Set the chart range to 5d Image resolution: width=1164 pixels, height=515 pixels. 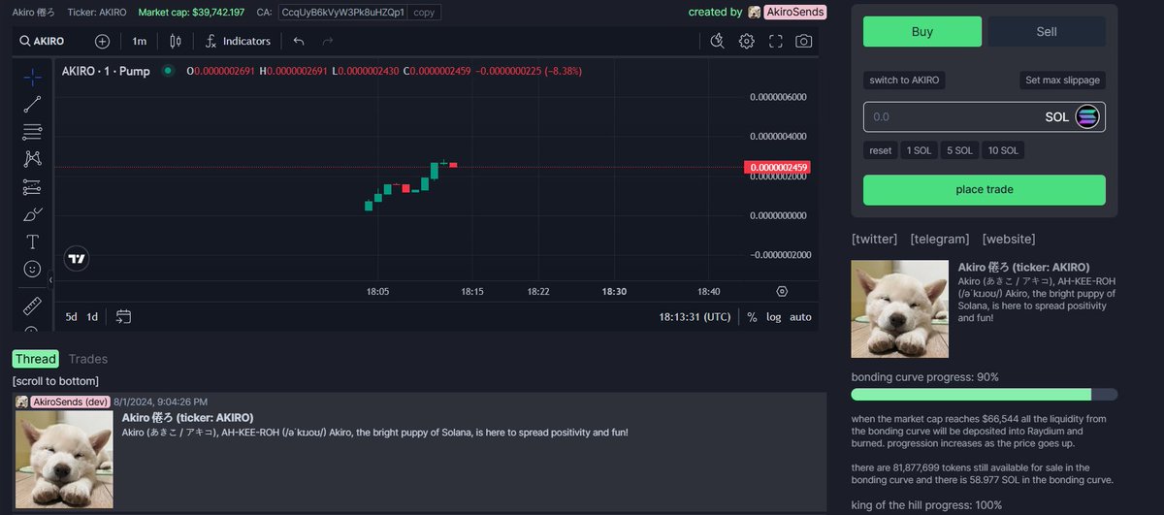72,317
